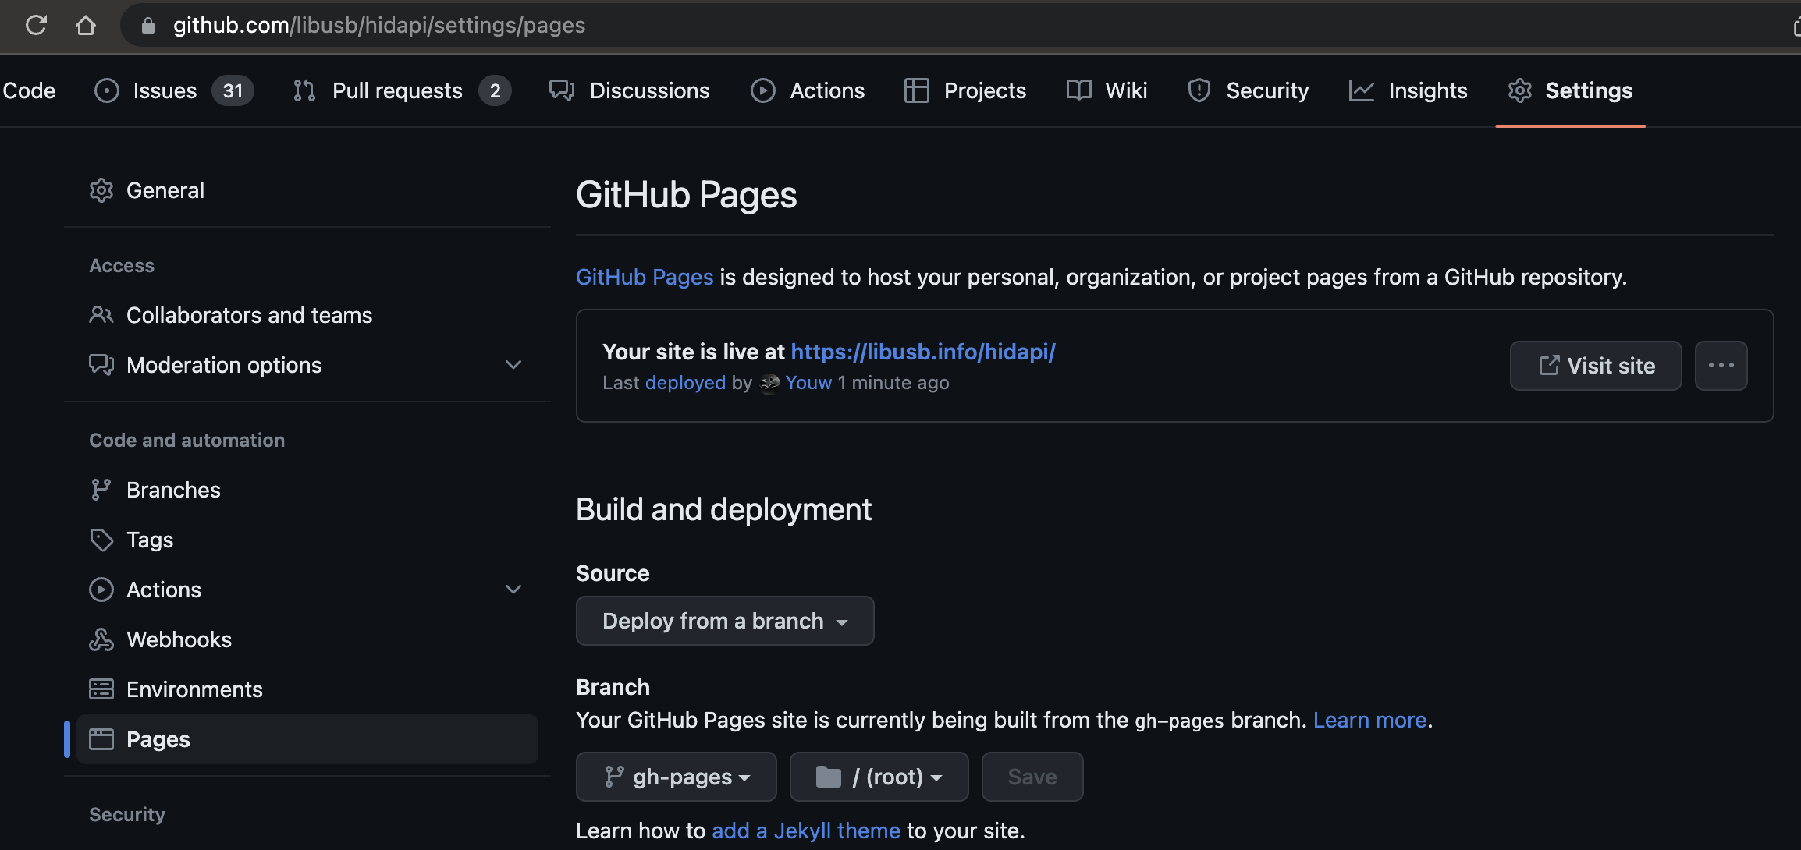This screenshot has height=850, width=1801.
Task: Open the three-dots menu beside Visit site
Action: click(x=1721, y=366)
